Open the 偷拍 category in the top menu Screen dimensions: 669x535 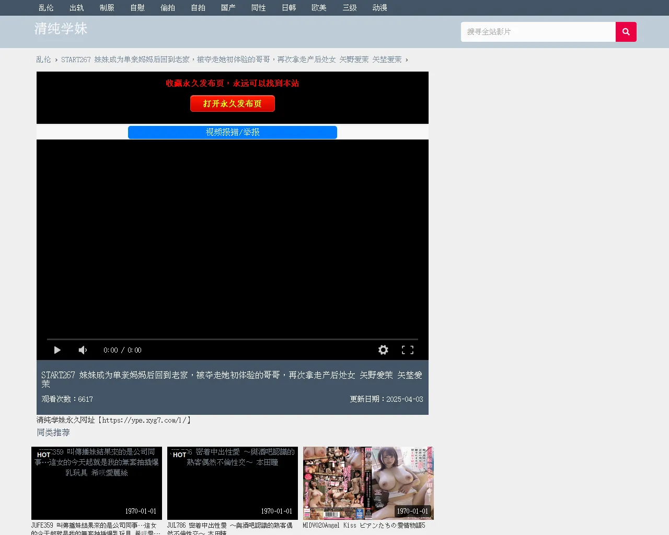[x=168, y=8]
